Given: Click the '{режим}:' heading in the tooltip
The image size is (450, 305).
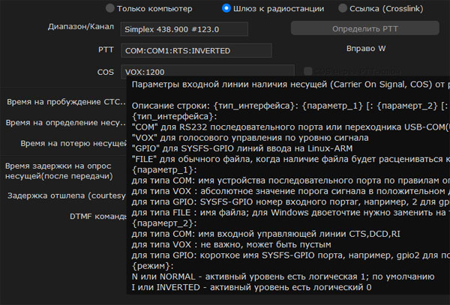Looking at the screenshot, I should tap(153, 266).
